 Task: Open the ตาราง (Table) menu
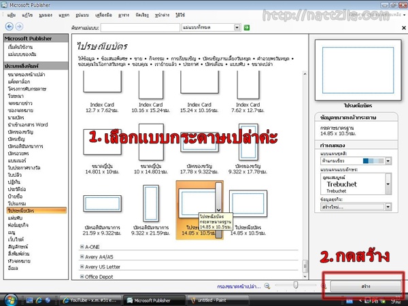point(124,15)
